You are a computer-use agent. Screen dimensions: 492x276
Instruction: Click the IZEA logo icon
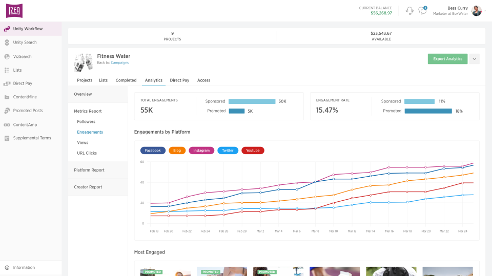14,11
